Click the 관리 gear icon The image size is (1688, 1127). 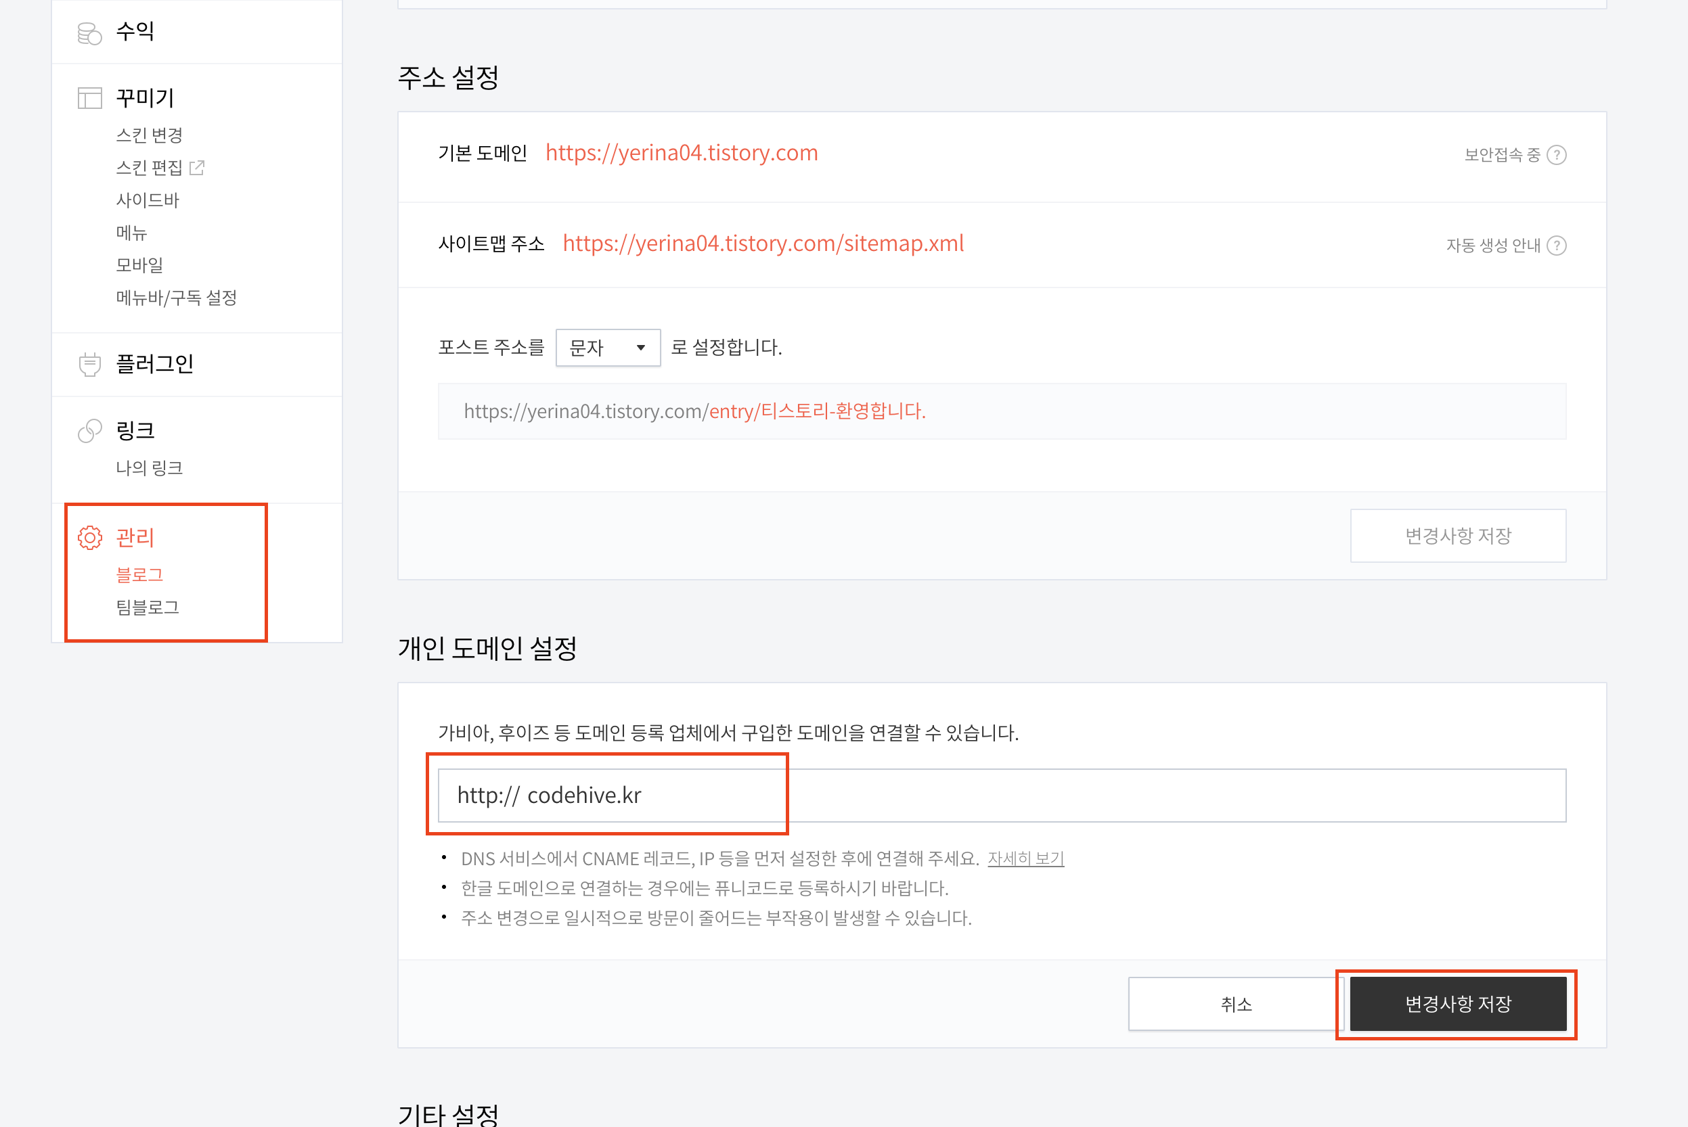89,538
